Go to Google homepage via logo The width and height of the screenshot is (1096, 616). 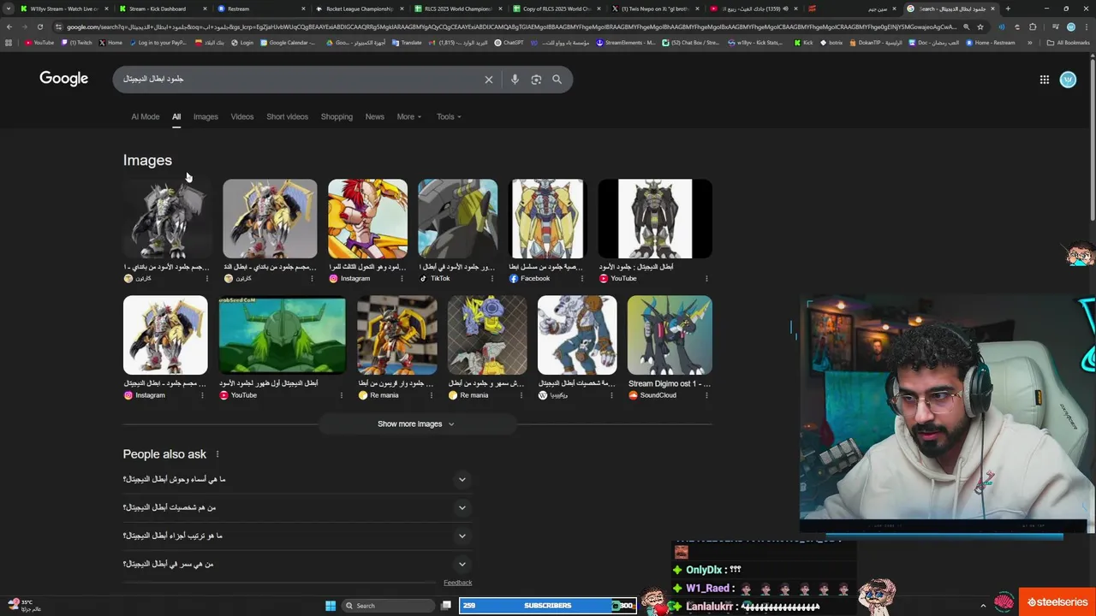(x=63, y=79)
